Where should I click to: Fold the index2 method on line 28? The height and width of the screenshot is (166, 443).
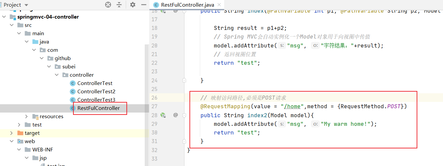coord(184,115)
